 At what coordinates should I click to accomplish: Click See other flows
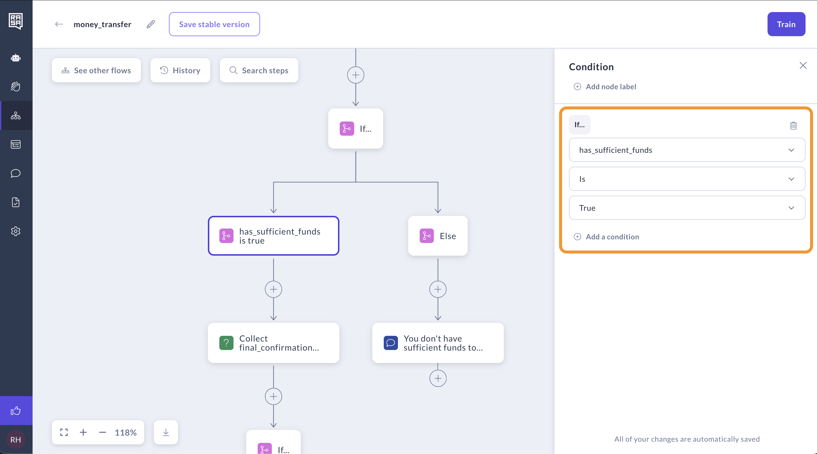[x=96, y=70]
